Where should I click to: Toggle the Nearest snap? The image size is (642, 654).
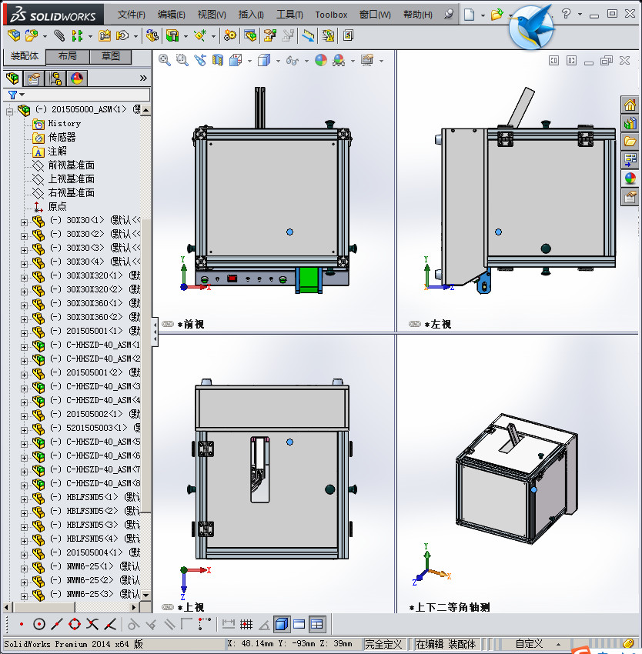[x=110, y=625]
